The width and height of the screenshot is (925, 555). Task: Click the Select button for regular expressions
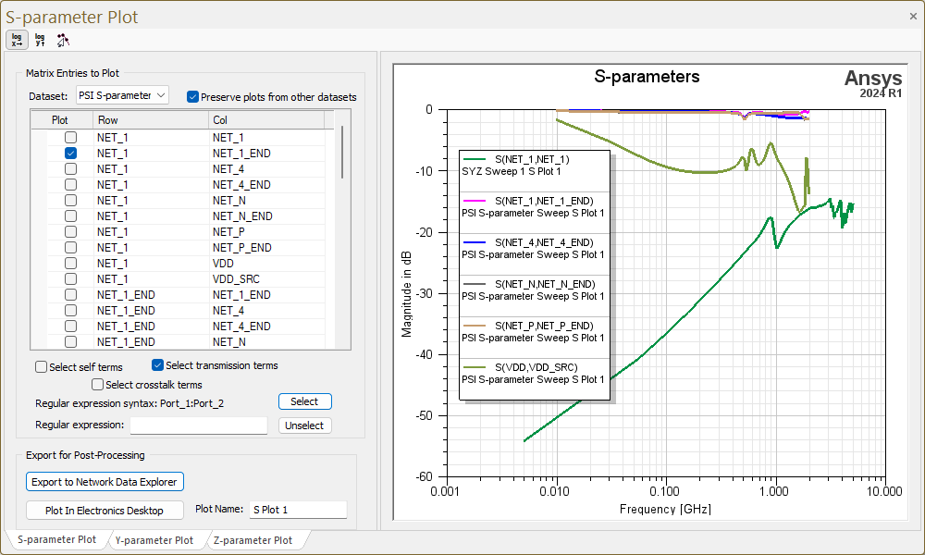(304, 401)
